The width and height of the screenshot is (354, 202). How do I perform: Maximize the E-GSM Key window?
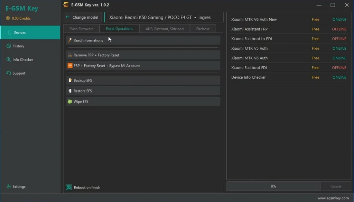click(333, 5)
